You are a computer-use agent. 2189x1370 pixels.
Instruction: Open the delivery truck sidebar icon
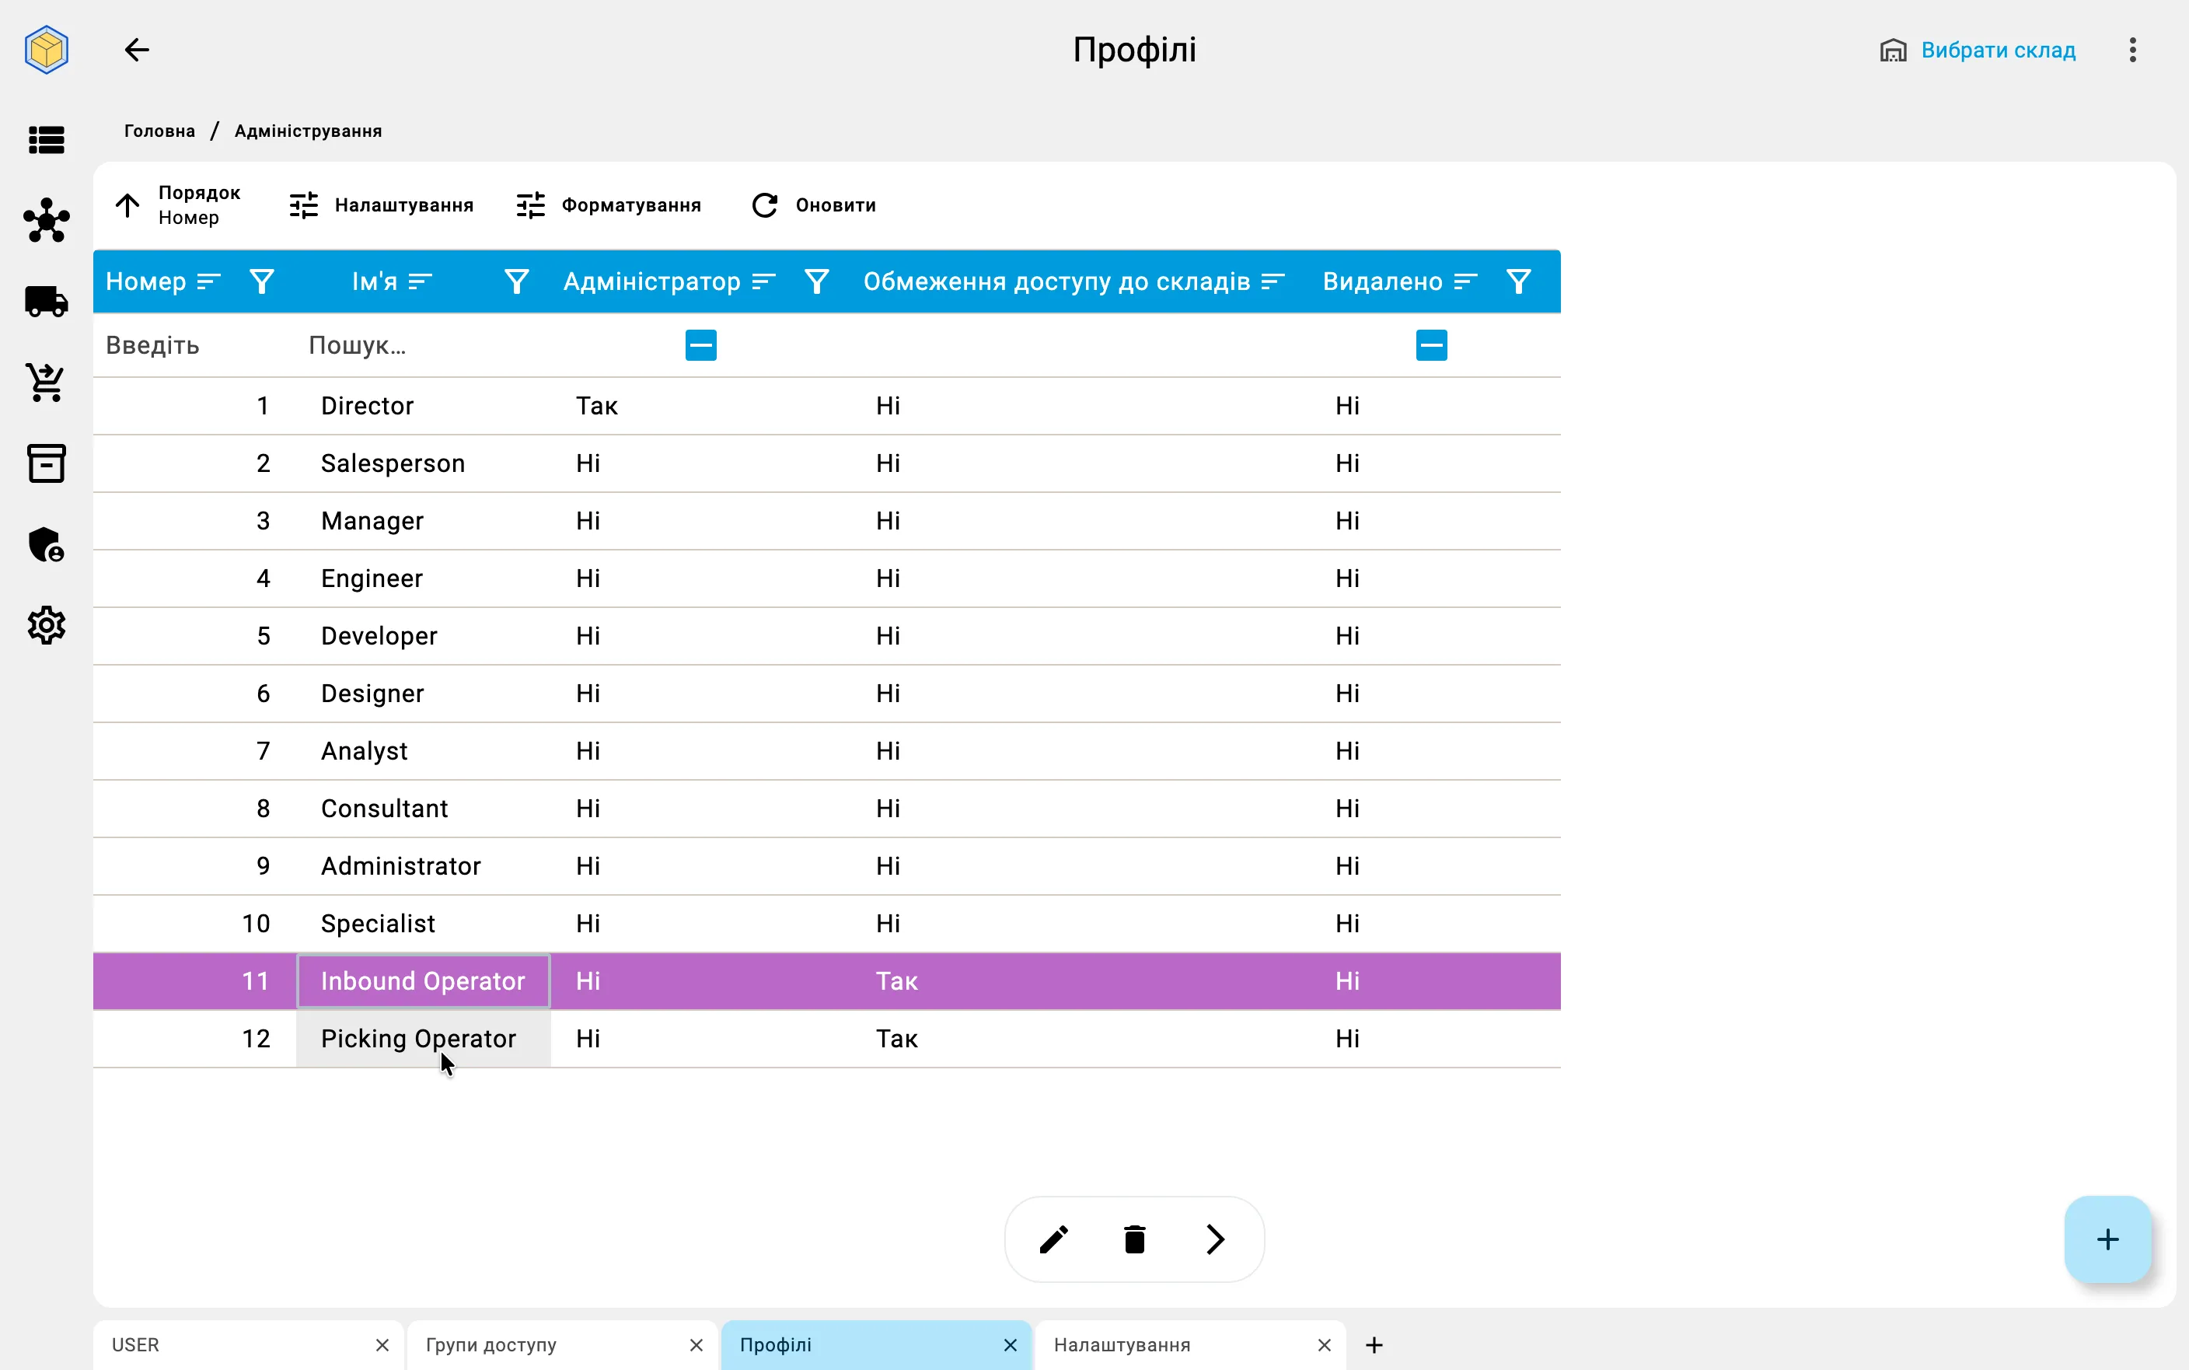point(46,302)
